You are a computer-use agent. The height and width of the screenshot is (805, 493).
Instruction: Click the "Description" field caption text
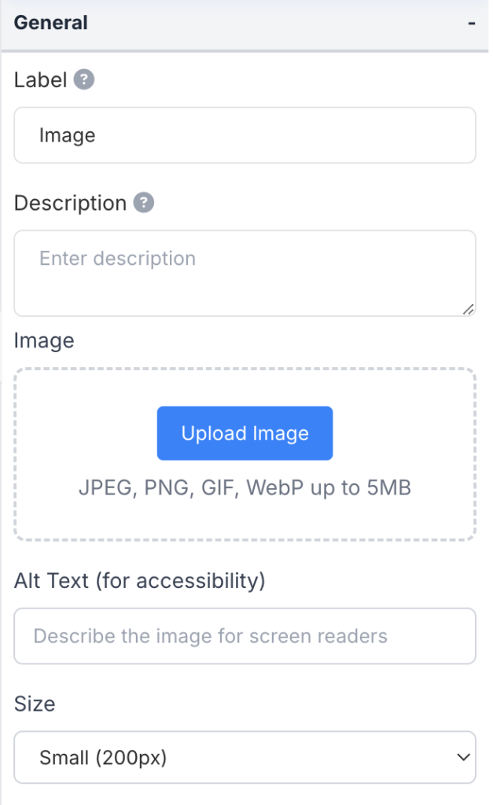pyautogui.click(x=70, y=203)
